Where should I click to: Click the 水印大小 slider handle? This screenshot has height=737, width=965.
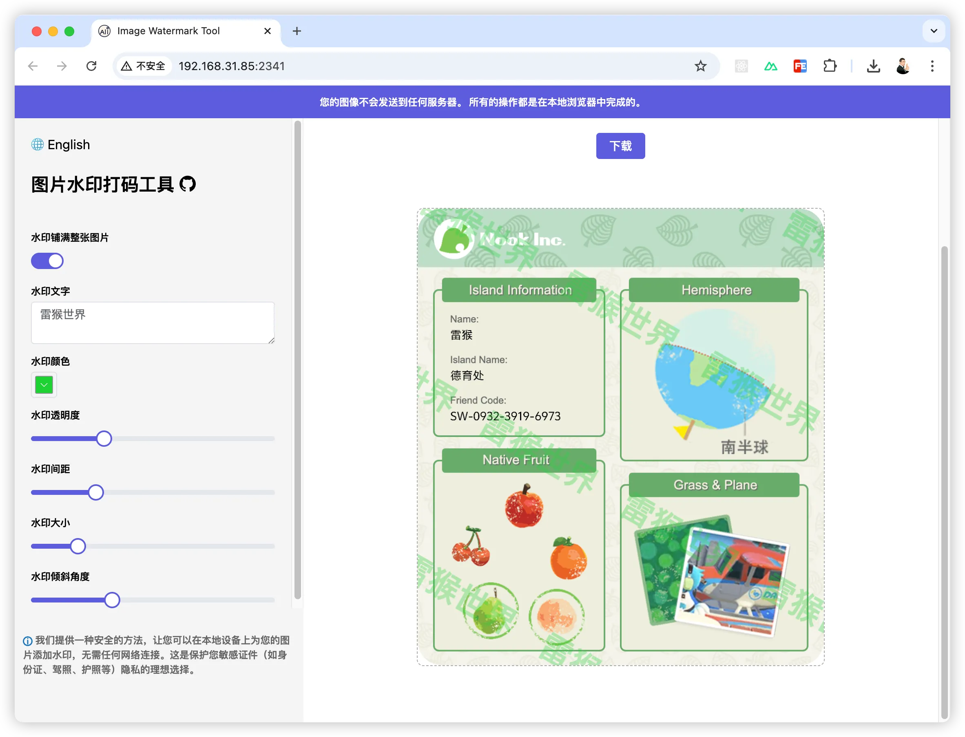pyautogui.click(x=78, y=546)
